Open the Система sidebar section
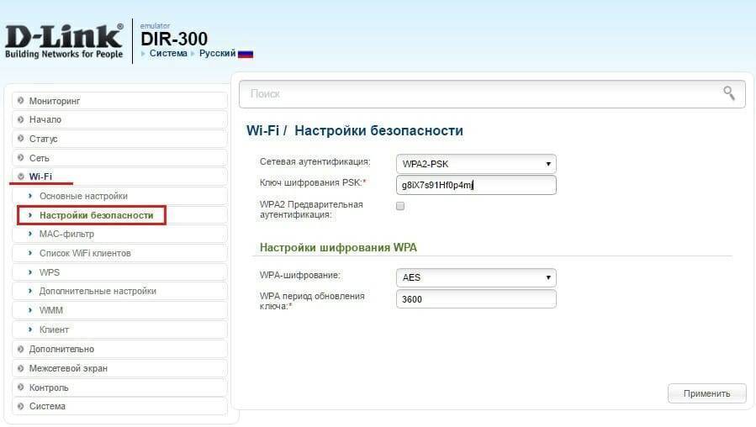Screen dimensions: 756x427 119,406
